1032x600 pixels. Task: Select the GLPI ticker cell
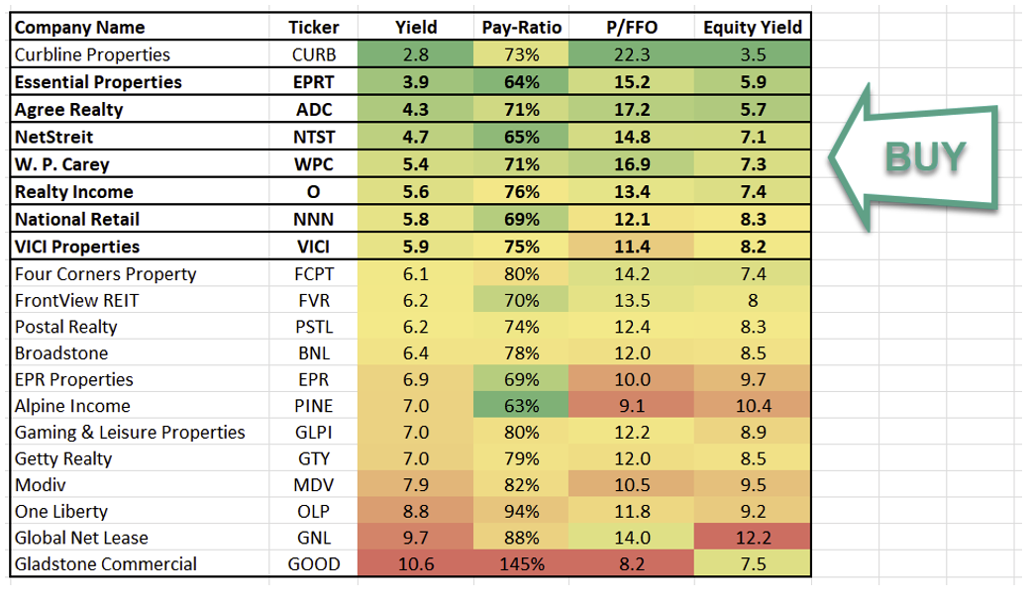point(314,433)
